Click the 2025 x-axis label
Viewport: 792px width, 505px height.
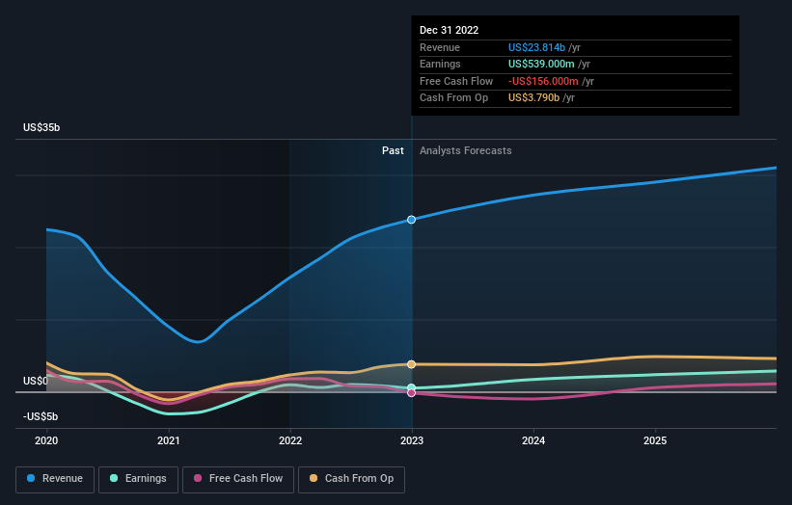[655, 440]
